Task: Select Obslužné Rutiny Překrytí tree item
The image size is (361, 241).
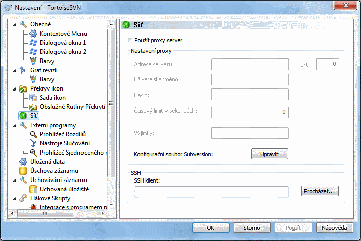Action: pyautogui.click(x=72, y=107)
